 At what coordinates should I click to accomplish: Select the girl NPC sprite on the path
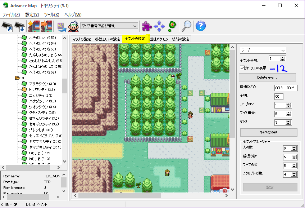tap(190, 115)
